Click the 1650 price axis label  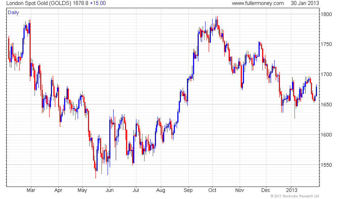coord(326,104)
